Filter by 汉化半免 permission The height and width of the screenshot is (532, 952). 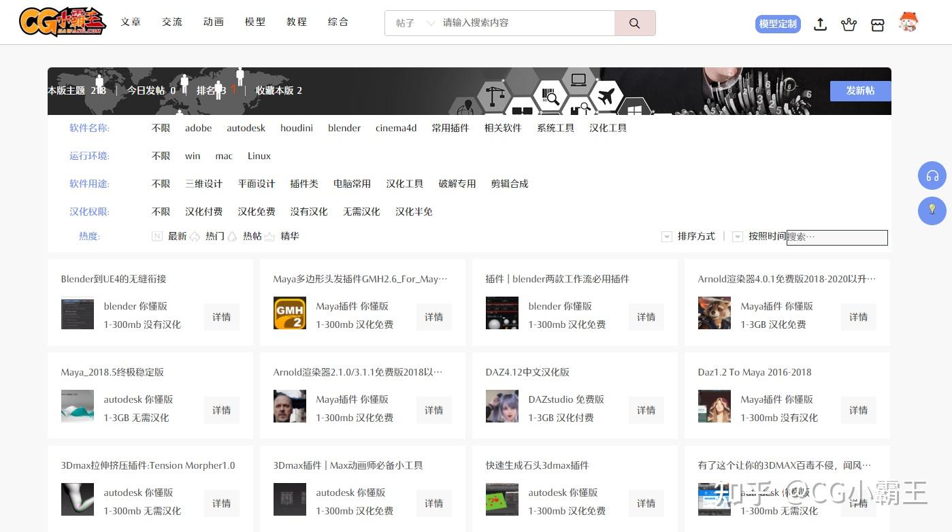point(414,212)
